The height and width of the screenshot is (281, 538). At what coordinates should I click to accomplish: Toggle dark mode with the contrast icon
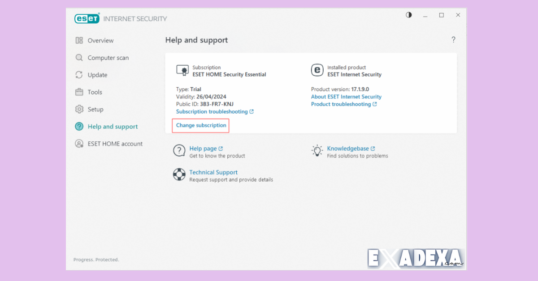click(x=408, y=15)
